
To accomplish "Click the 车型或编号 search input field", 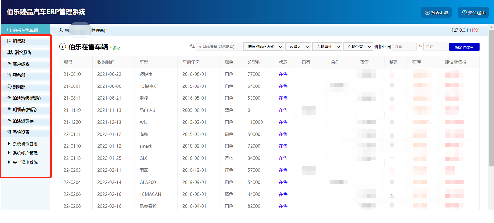I will point(219,47).
